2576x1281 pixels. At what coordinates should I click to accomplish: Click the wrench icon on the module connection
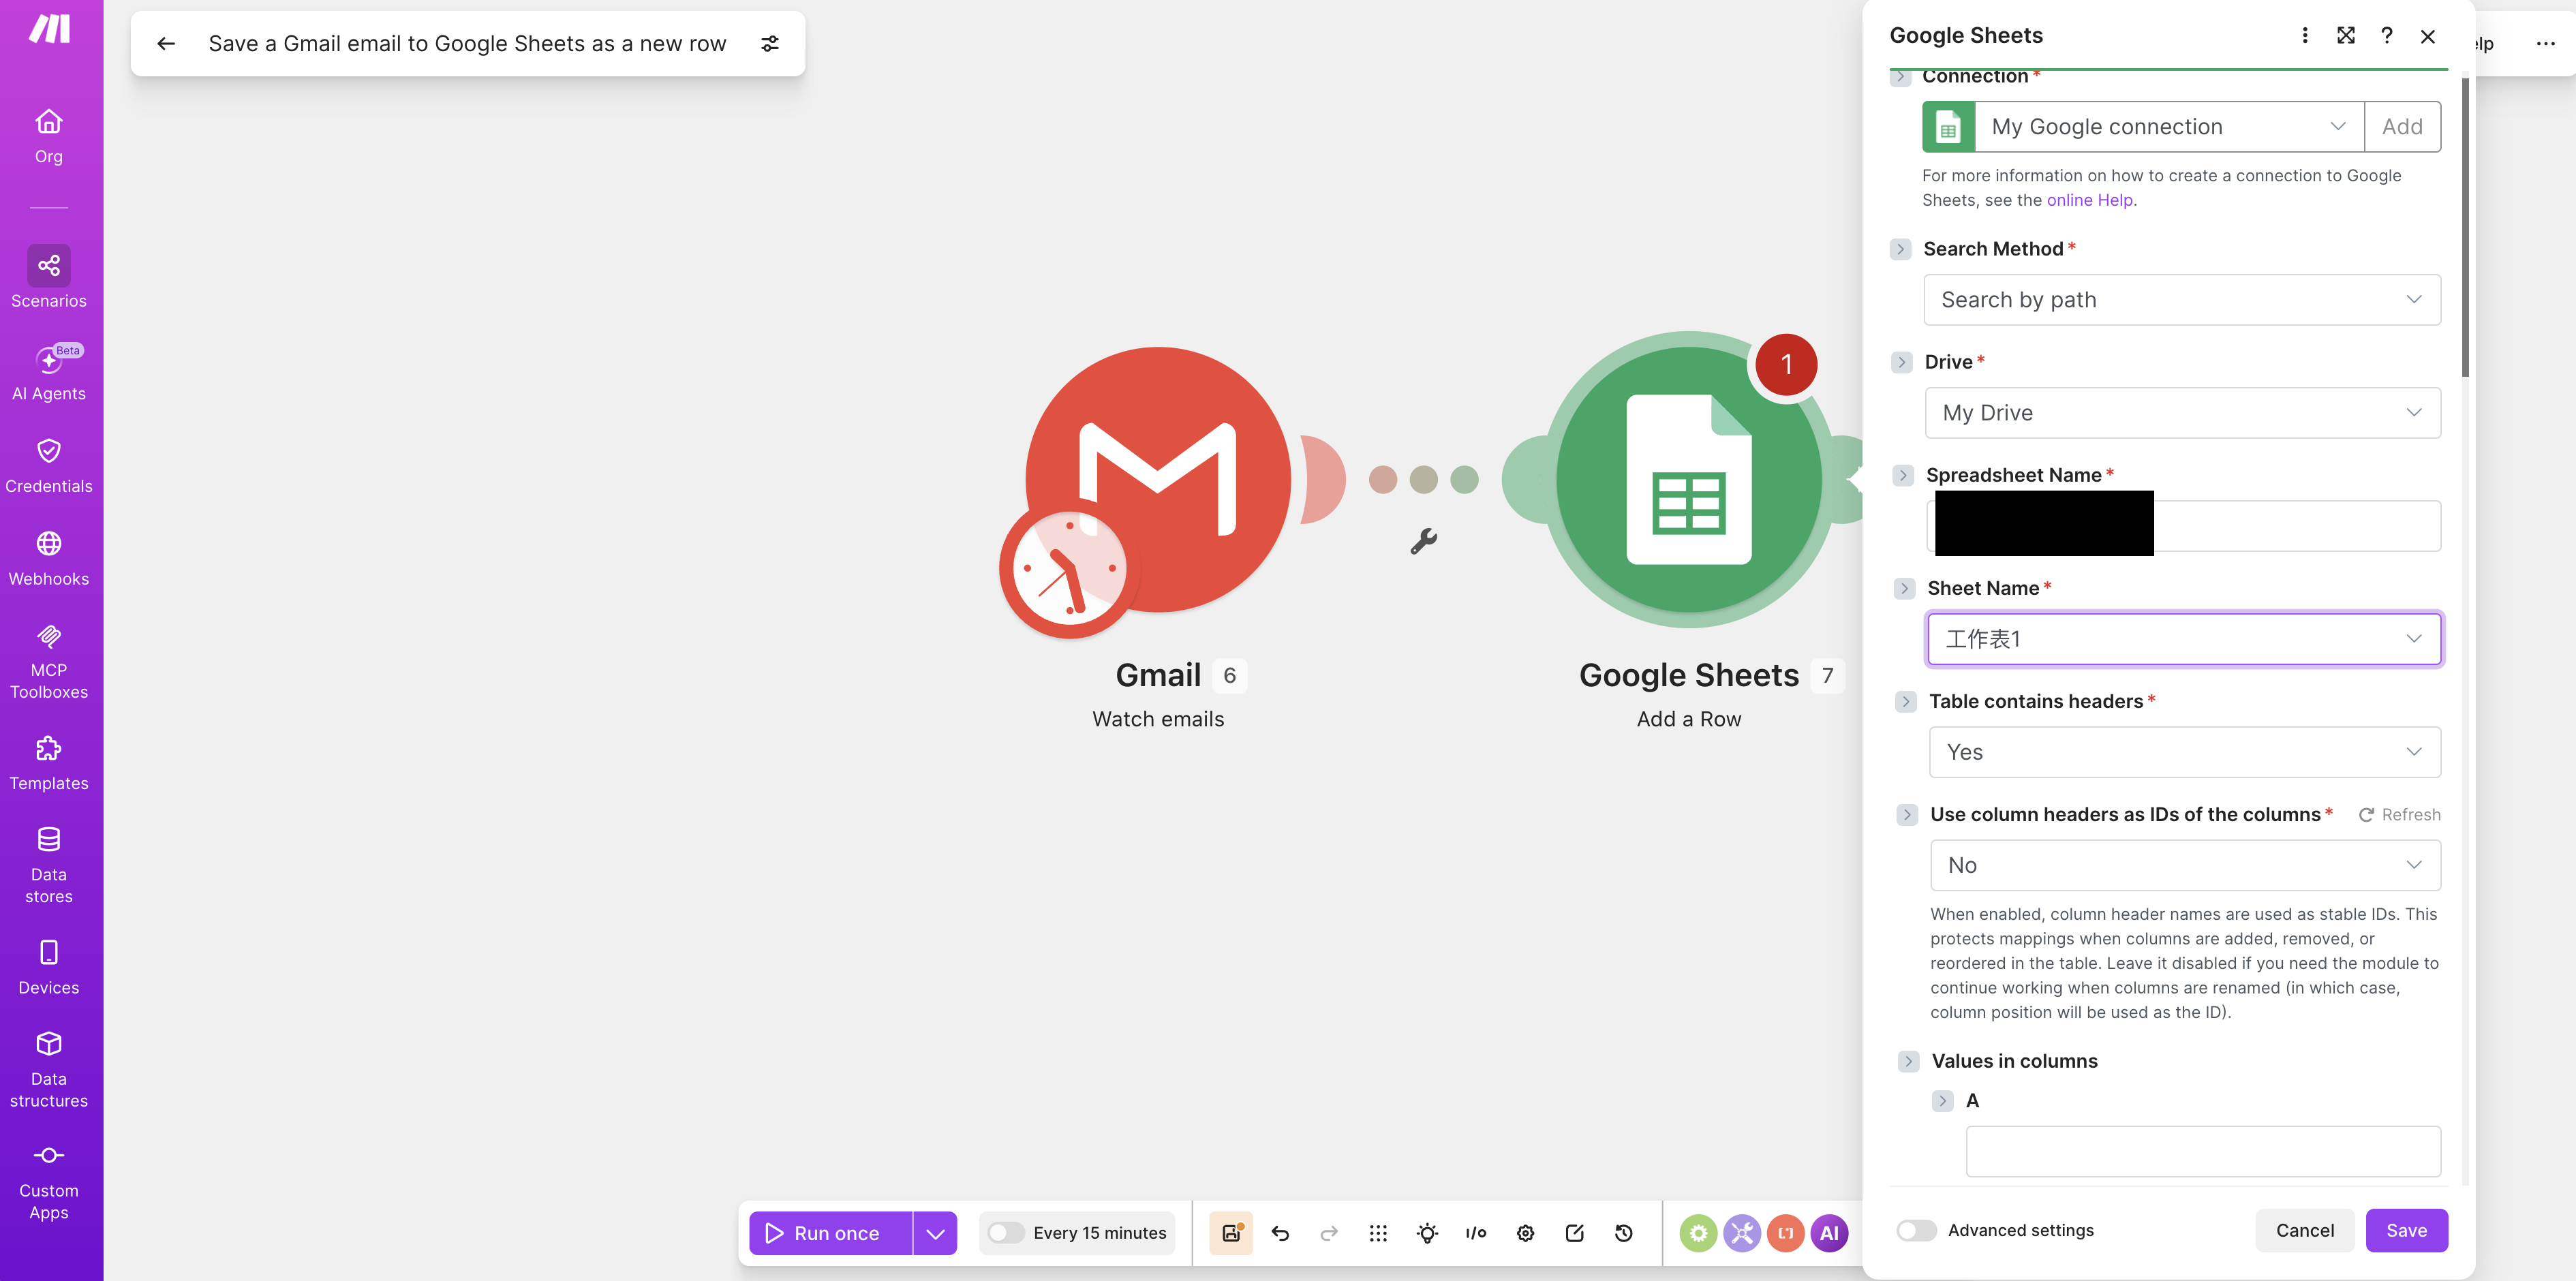pyautogui.click(x=1424, y=541)
